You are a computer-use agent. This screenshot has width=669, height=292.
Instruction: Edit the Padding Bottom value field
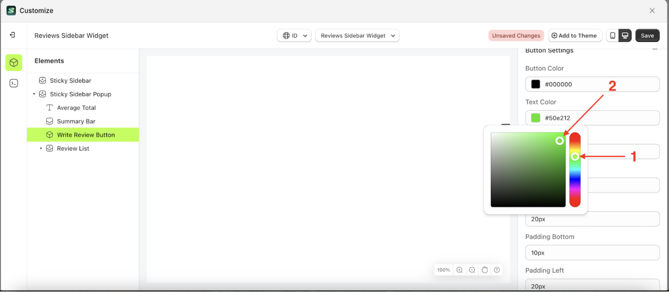click(592, 252)
